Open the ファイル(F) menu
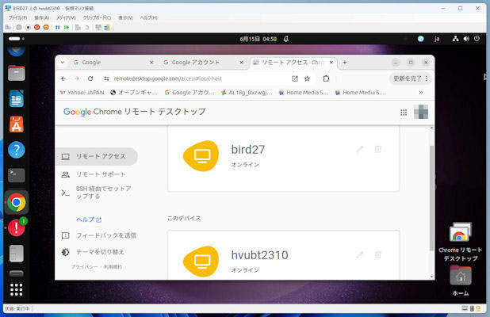The width and height of the screenshot is (490, 317). pyautogui.click(x=17, y=17)
